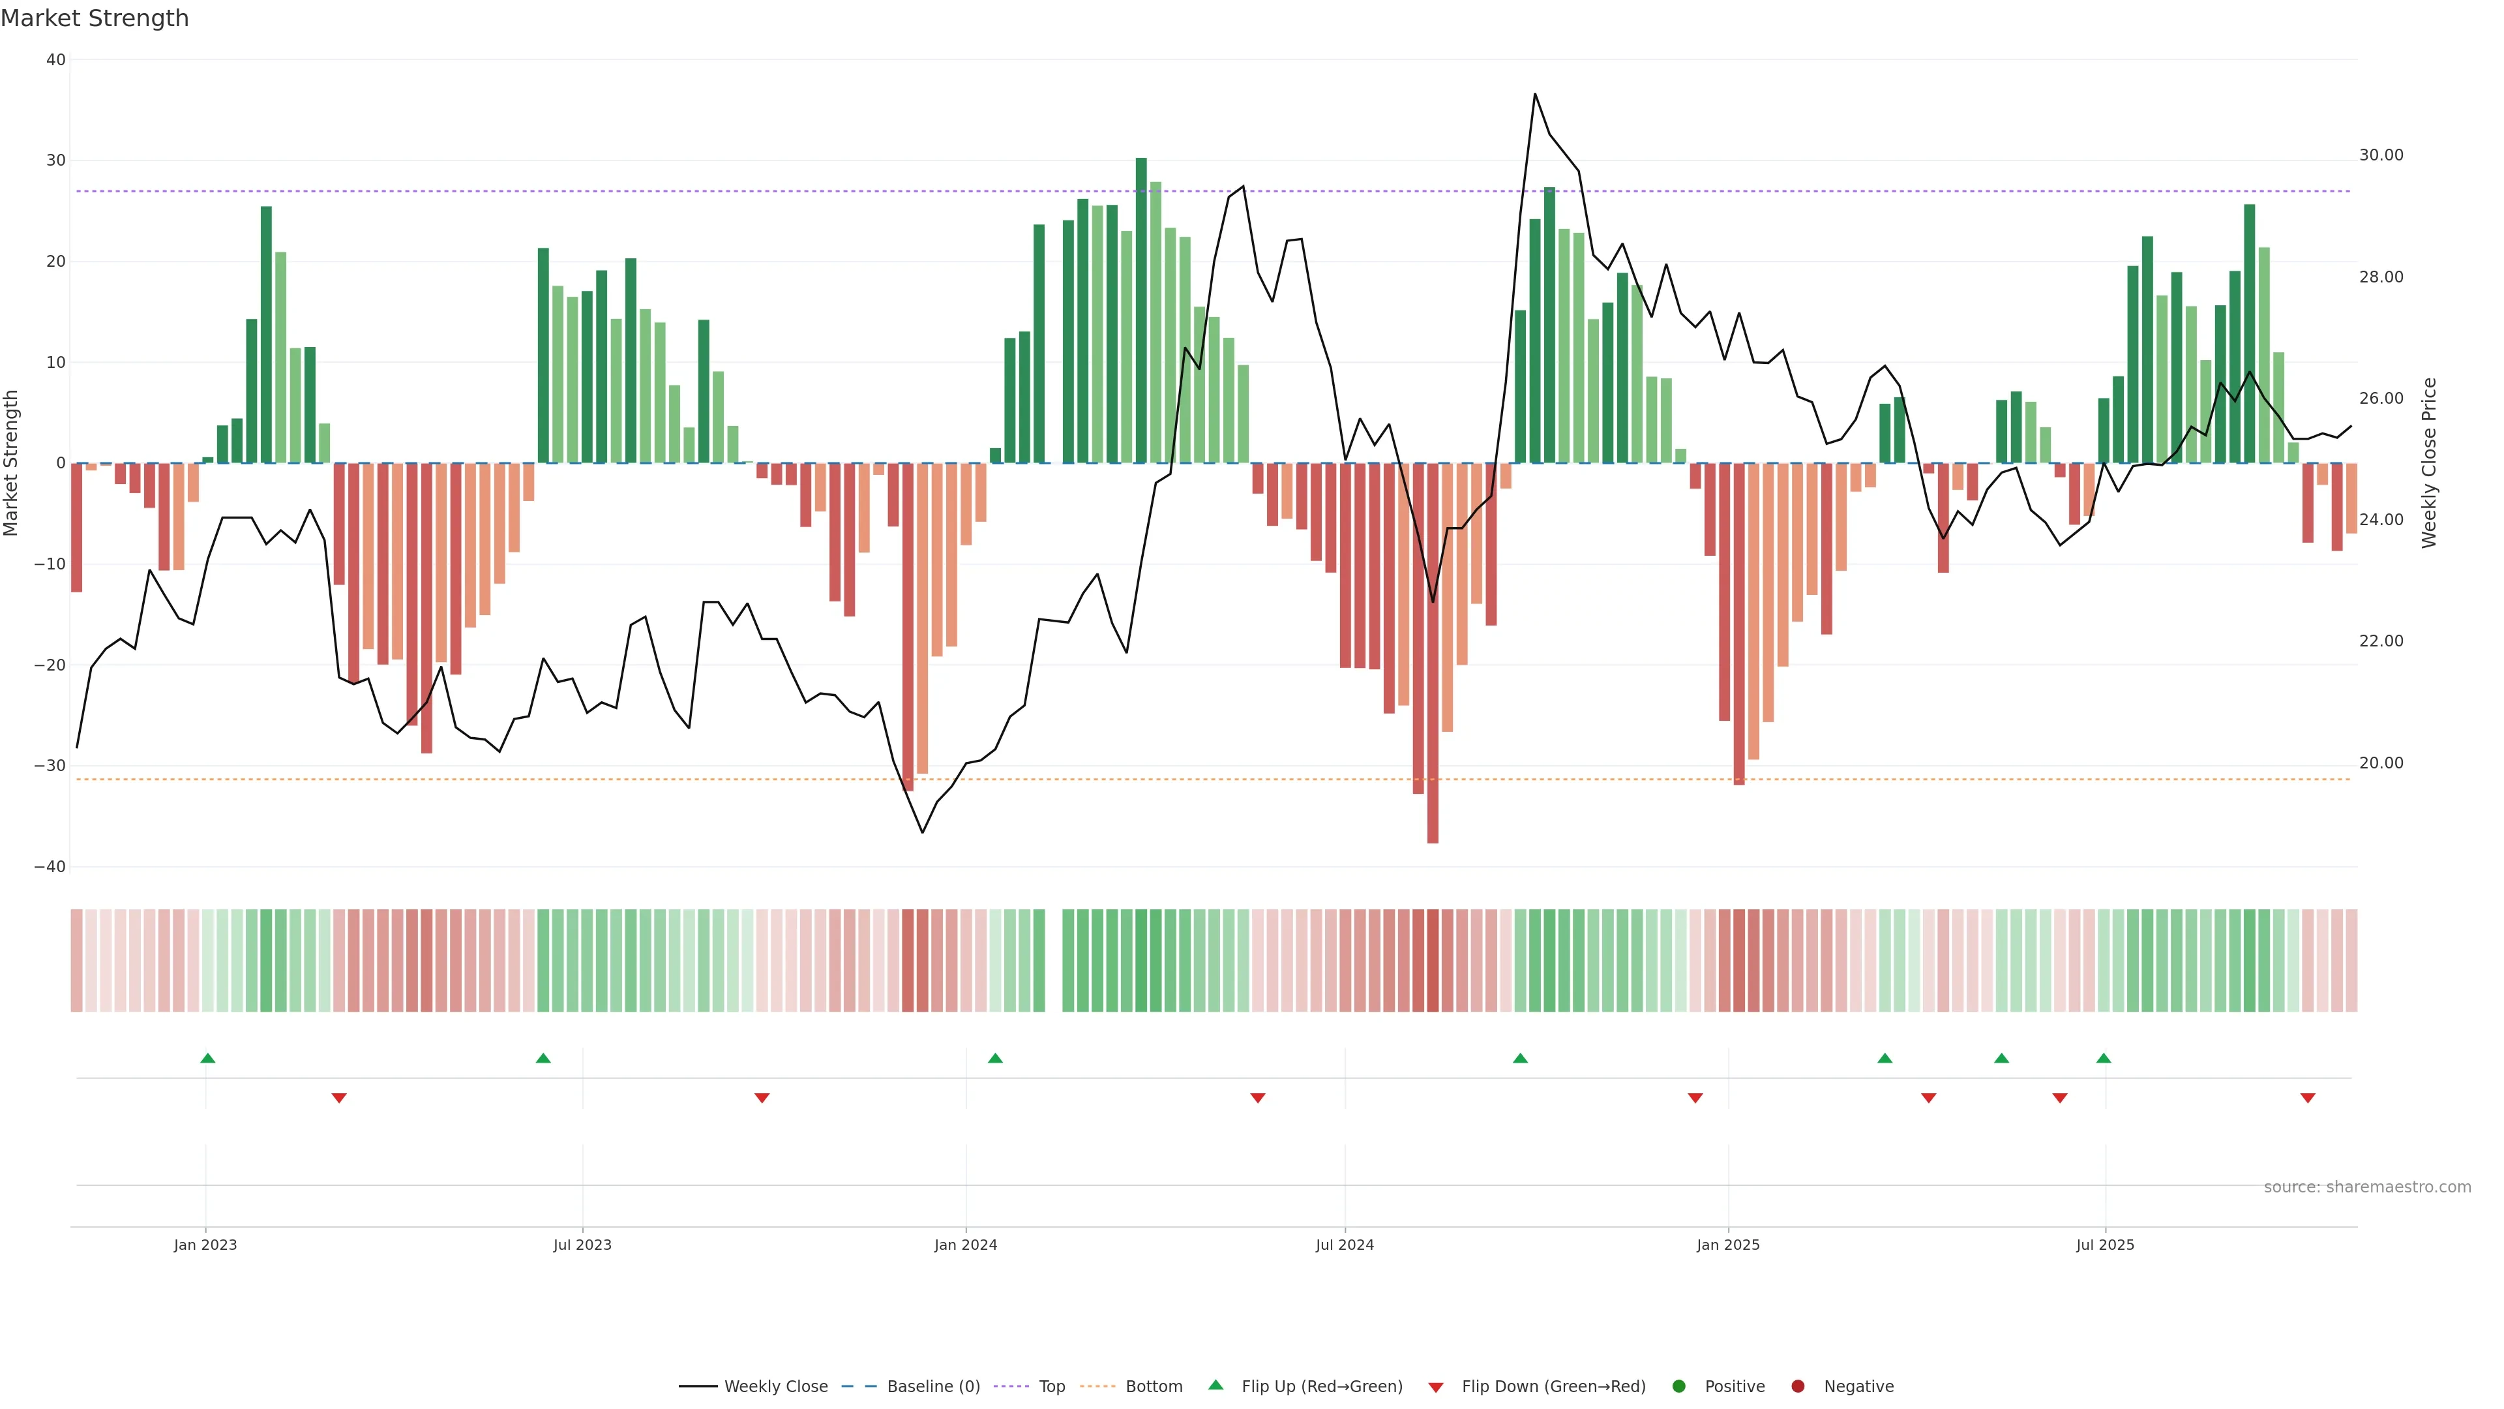Click the Weekly Close Price axis title
This screenshot has height=1409, width=2504.
pos(2429,463)
